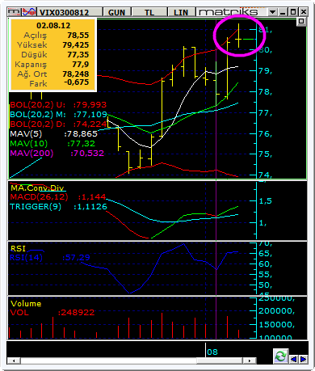This screenshot has width=315, height=371.
Task: Click the VIX0300812 symbol field
Action: [x=65, y=12]
